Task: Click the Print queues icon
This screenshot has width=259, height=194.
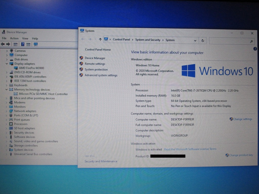Action: pyautogui.click(x=11, y=119)
